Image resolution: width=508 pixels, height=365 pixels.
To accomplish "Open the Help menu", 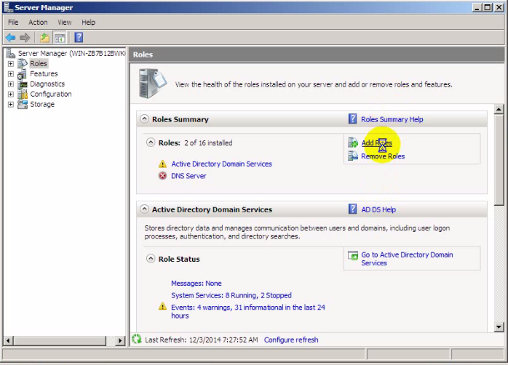I will click(88, 22).
